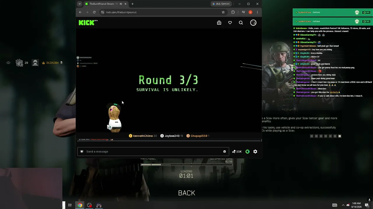Click the 'hell yeah get that bread' message
This screenshot has width=373, height=209.
pos(328,46)
